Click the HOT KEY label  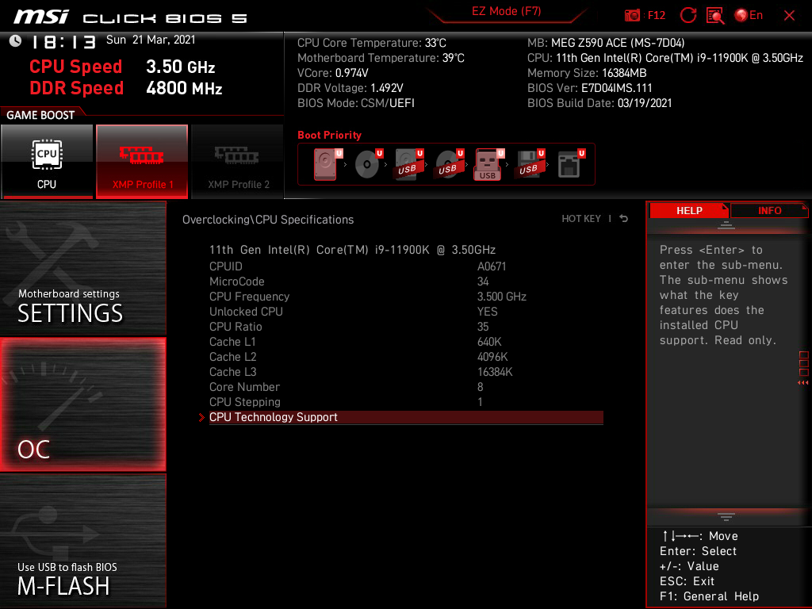581,219
